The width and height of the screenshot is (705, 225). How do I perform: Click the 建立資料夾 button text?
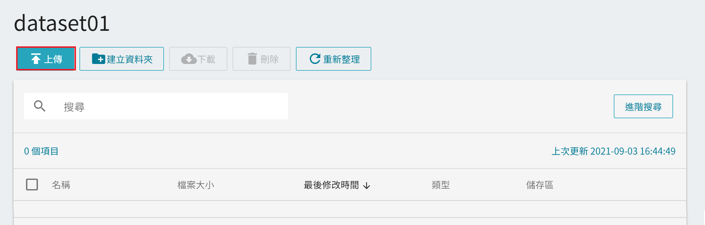coord(130,59)
